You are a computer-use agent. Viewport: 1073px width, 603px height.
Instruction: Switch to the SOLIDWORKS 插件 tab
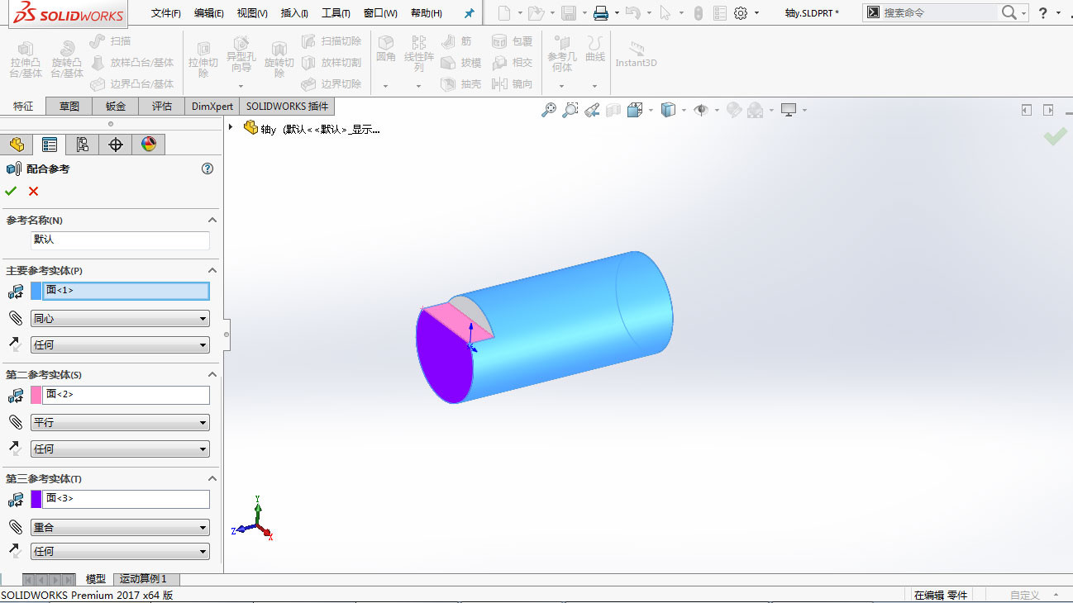287,106
